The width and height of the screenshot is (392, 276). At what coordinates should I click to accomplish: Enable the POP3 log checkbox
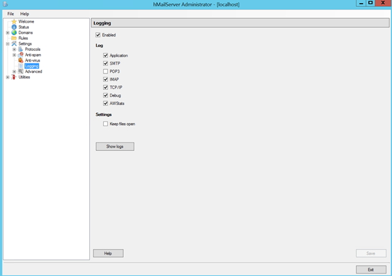106,72
